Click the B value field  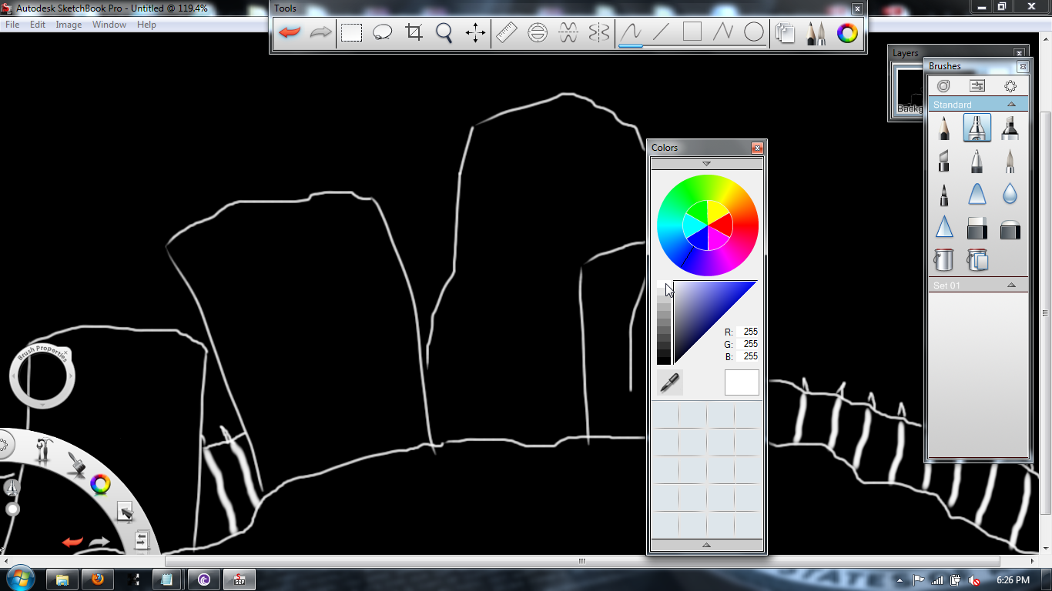748,356
